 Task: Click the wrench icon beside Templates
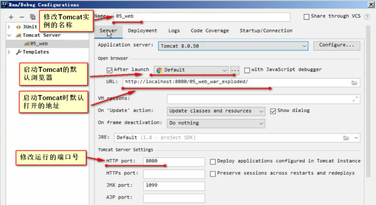[18, 52]
